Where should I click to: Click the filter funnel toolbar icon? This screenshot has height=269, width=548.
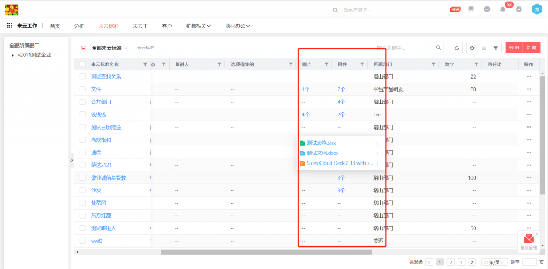496,48
